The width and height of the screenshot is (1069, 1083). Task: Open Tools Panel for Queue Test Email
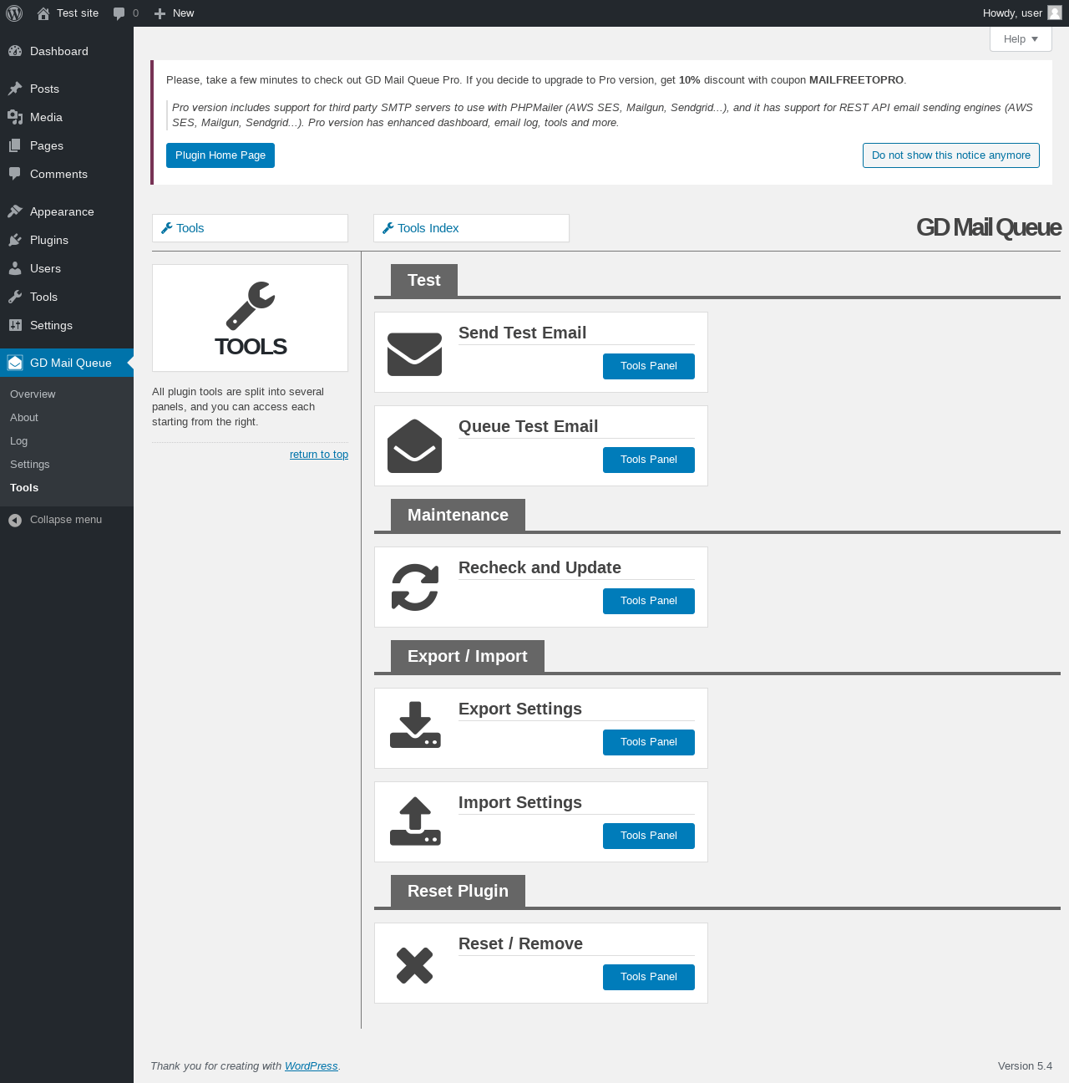(649, 460)
